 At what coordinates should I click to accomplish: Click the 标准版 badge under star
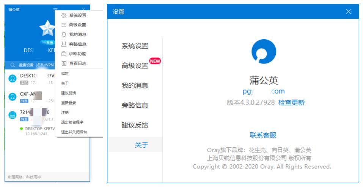[x=47, y=43]
